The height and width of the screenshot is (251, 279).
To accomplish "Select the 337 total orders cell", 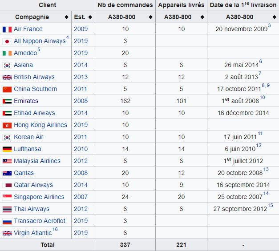I will (x=125, y=245).
